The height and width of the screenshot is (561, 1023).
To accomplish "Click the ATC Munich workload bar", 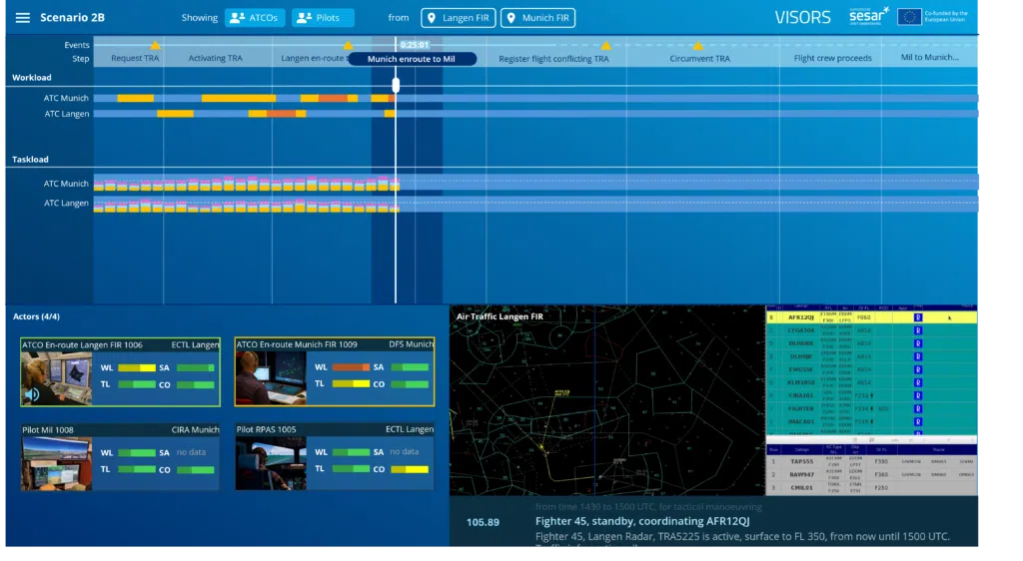I will tap(535, 99).
